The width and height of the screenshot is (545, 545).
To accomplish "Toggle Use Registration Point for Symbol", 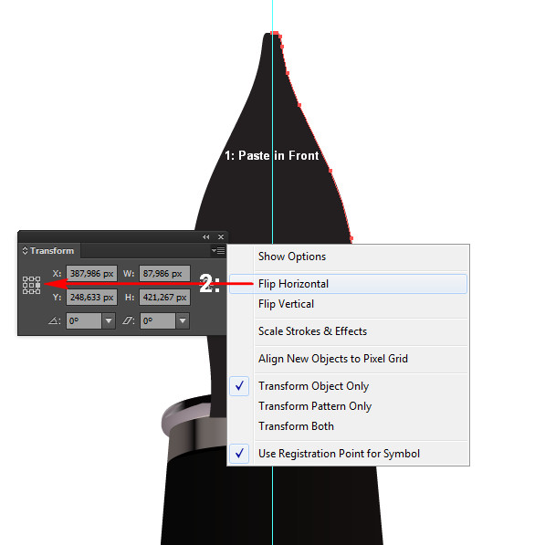I will (239, 453).
